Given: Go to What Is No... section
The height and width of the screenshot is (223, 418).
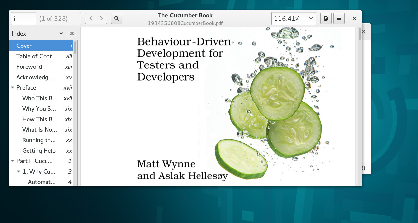Looking at the screenshot, I should click(x=41, y=130).
